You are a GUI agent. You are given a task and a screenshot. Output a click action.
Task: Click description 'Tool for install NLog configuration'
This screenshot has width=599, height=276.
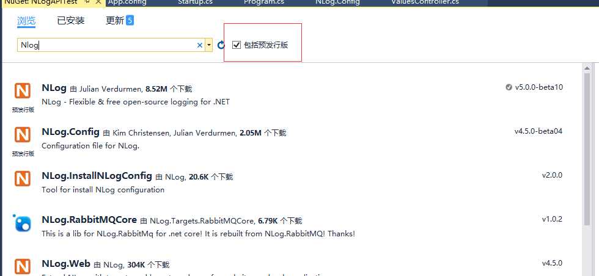103,190
